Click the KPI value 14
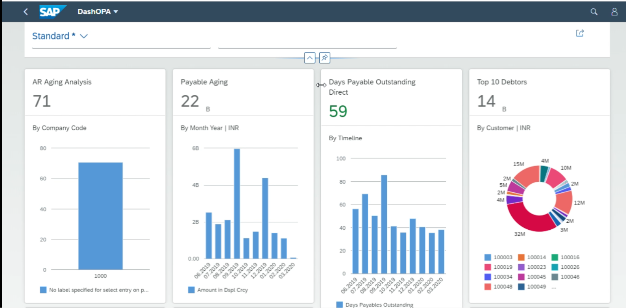The width and height of the screenshot is (626, 308). (486, 101)
